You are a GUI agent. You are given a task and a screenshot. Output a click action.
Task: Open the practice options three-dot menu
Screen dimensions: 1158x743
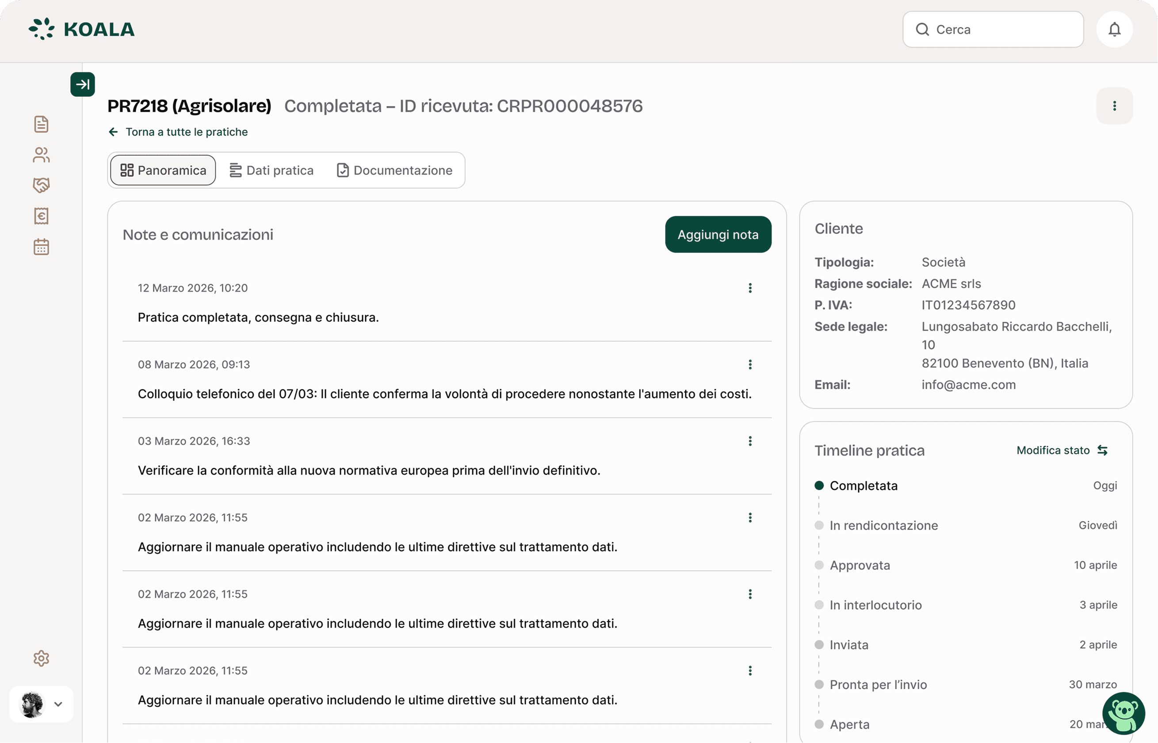pyautogui.click(x=1115, y=106)
